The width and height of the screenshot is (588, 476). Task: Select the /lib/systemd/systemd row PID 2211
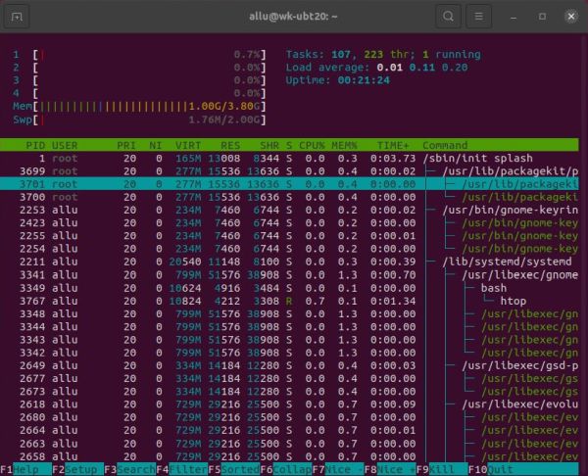tap(289, 262)
